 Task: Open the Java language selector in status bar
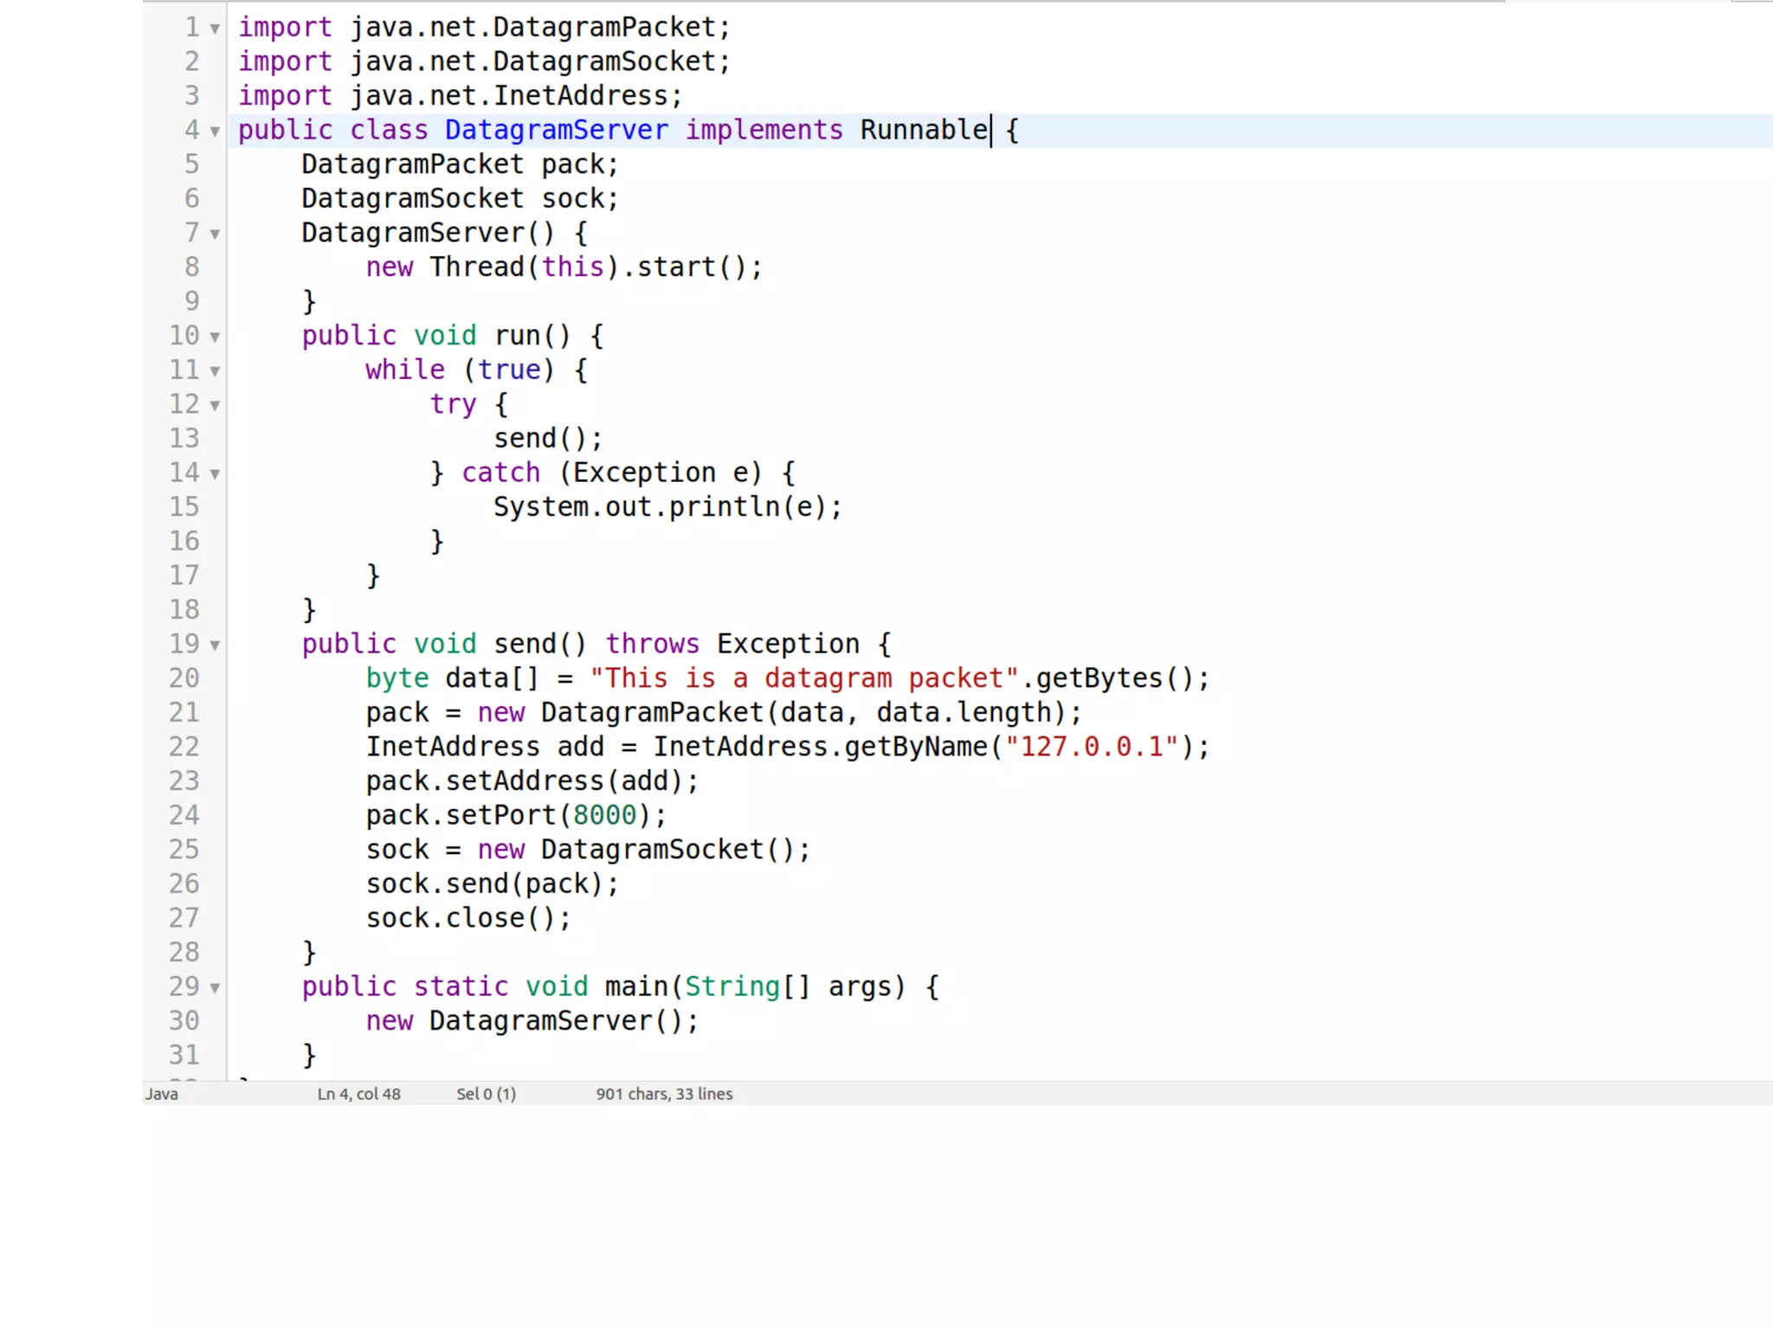[162, 1094]
